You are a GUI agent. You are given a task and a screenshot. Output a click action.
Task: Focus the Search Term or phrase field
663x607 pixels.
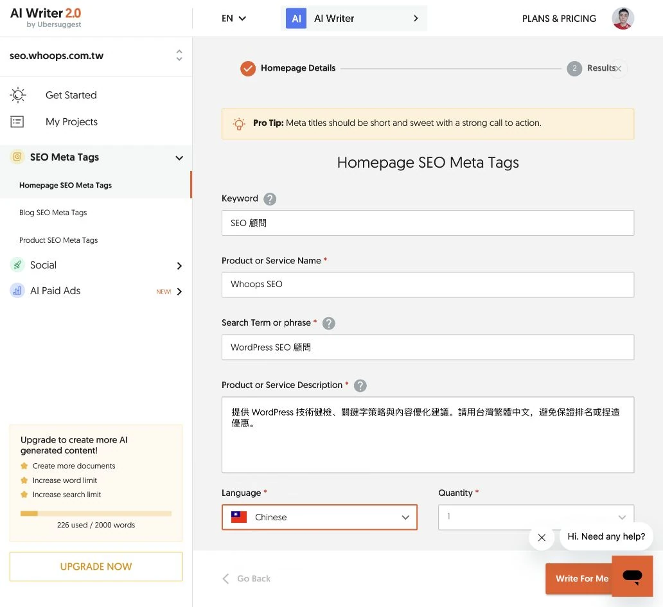click(x=427, y=347)
